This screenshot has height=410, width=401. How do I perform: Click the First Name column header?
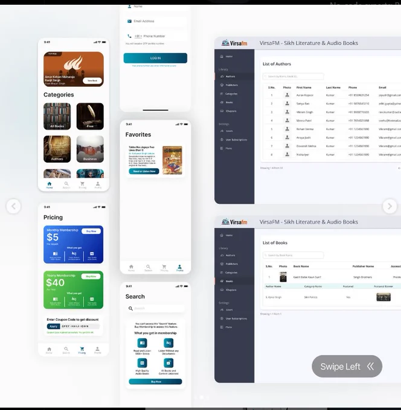(x=304, y=87)
